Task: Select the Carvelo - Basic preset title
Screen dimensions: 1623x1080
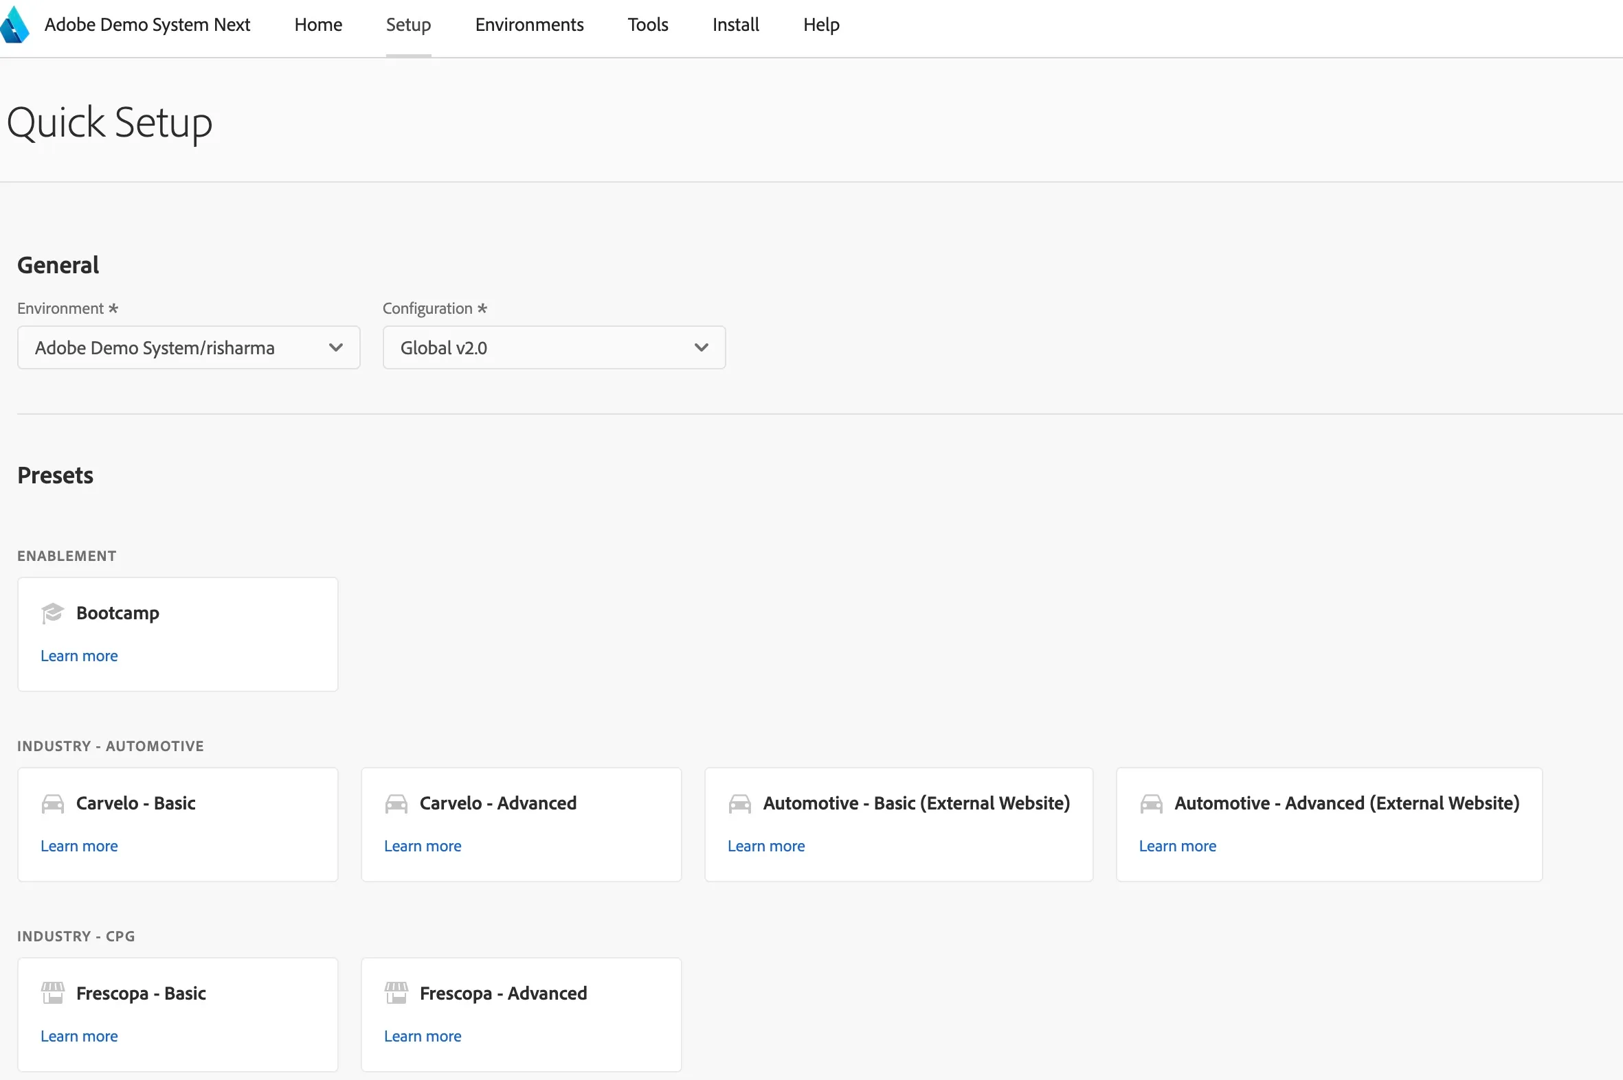Action: click(x=136, y=803)
